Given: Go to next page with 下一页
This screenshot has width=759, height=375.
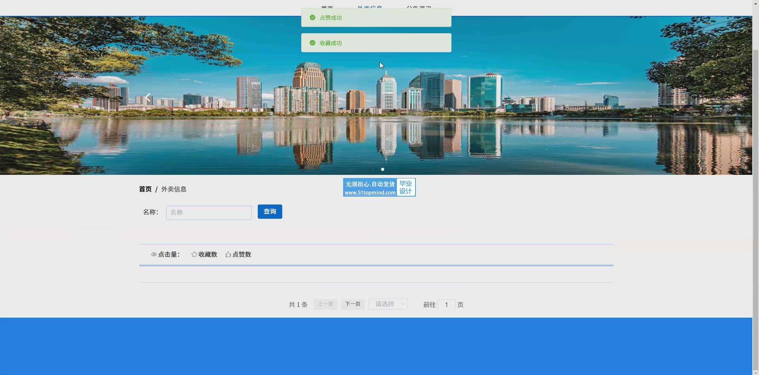Looking at the screenshot, I should coord(353,304).
